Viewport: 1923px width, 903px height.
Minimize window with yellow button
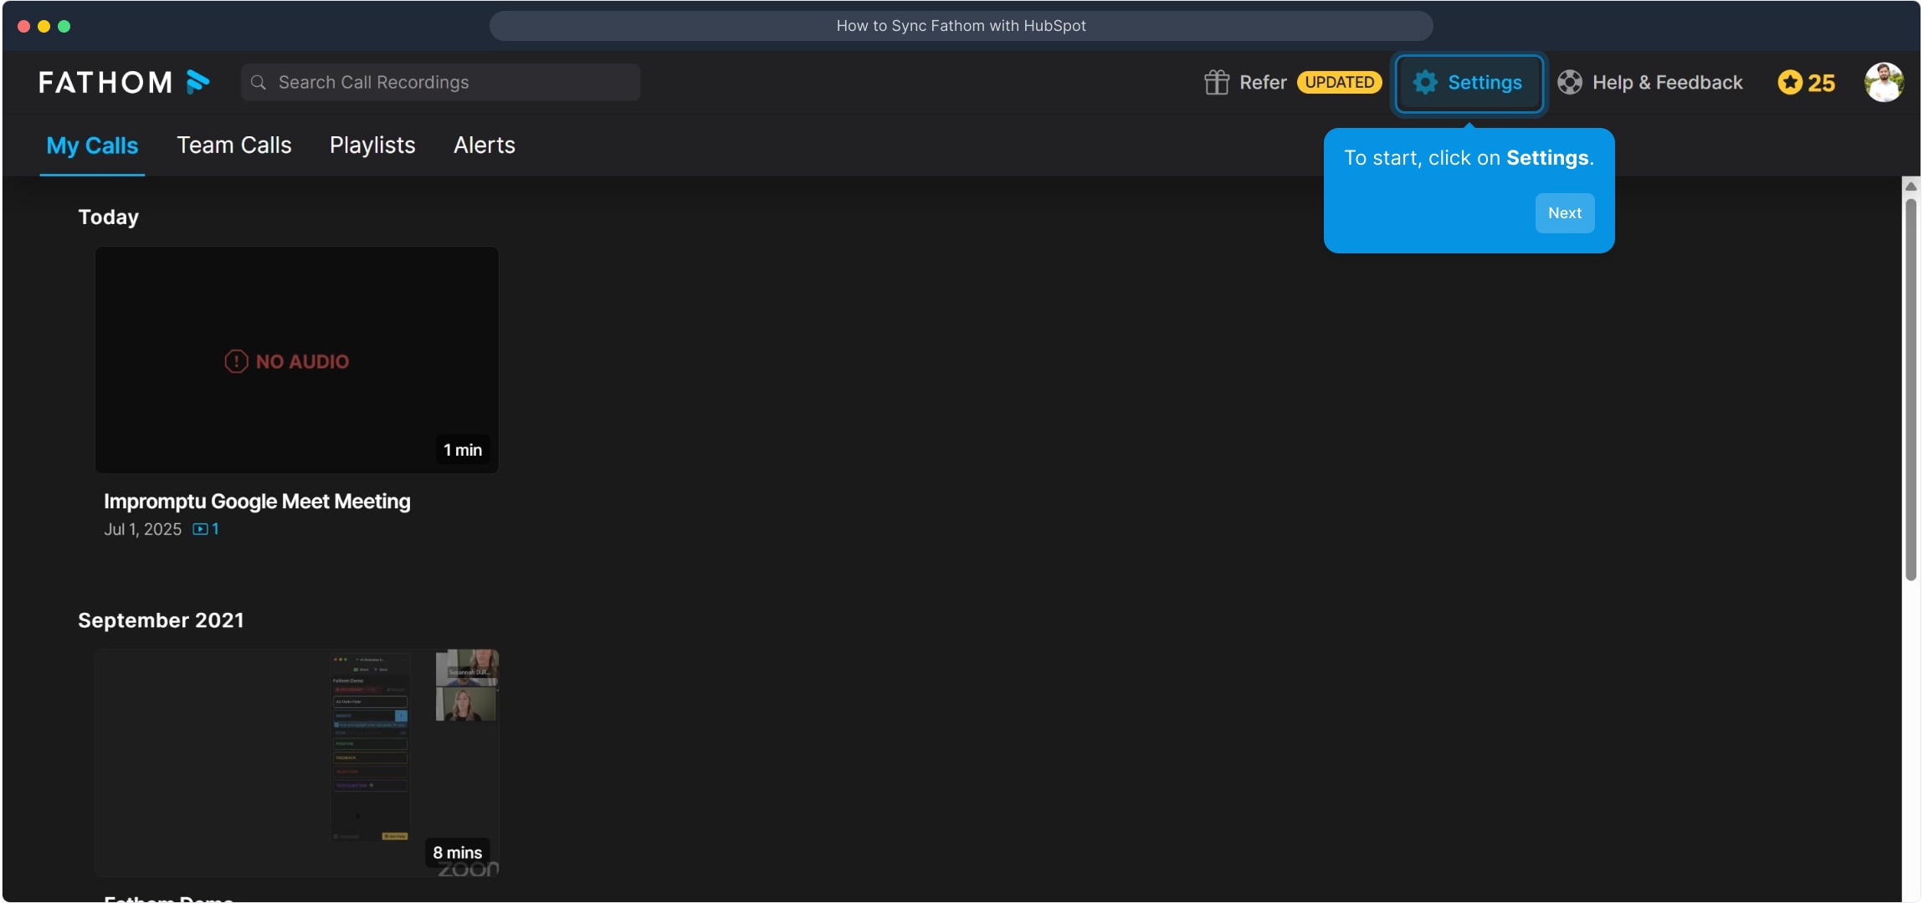pyautogui.click(x=44, y=26)
